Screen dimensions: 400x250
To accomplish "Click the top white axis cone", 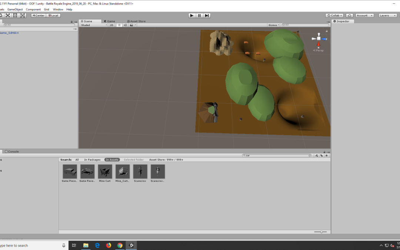I will click(319, 34).
